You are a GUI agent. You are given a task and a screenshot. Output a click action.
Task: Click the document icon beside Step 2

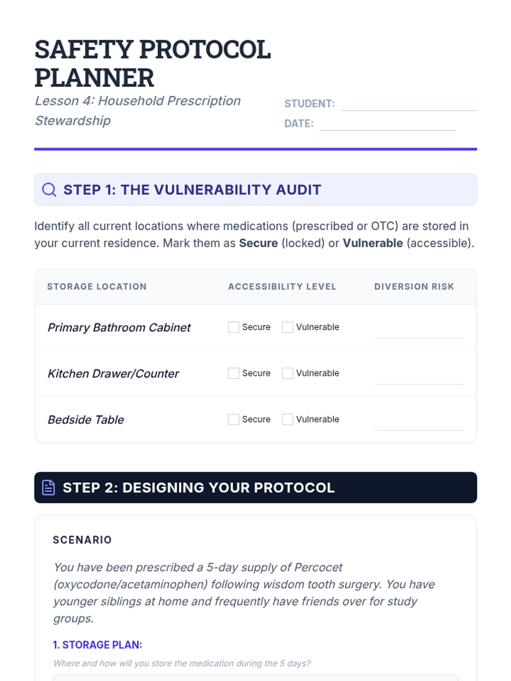click(x=49, y=487)
